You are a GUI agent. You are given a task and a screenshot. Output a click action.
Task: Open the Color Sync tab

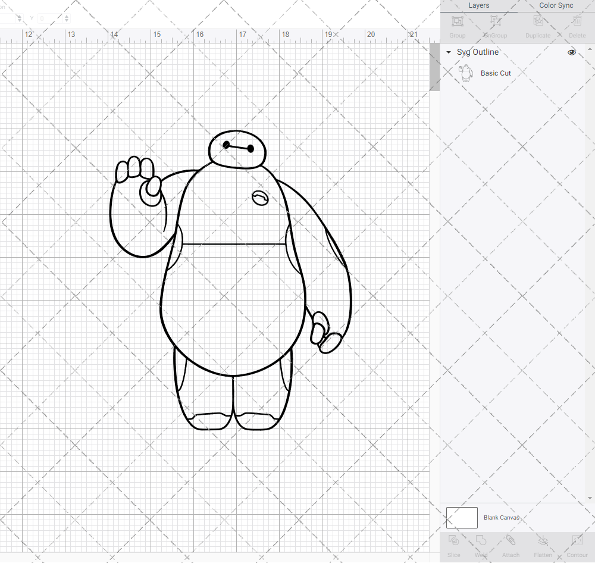556,5
